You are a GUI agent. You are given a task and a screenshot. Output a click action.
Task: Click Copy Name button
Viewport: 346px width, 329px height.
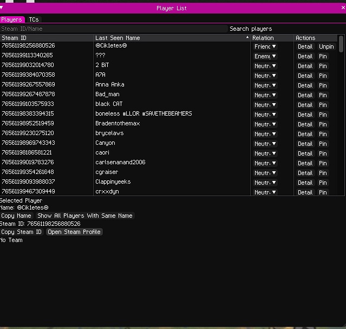(17, 216)
